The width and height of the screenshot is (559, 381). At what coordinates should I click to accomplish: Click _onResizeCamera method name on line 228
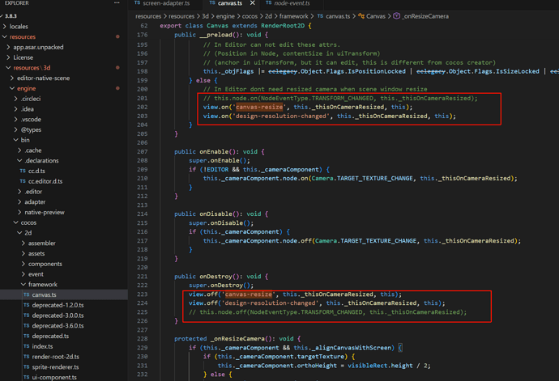click(237, 339)
